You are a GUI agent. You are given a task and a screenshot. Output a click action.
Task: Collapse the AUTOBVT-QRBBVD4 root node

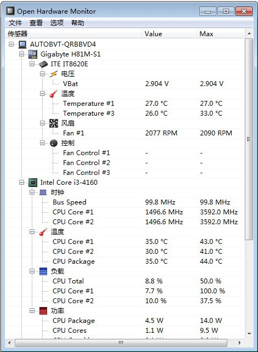pos(11,44)
